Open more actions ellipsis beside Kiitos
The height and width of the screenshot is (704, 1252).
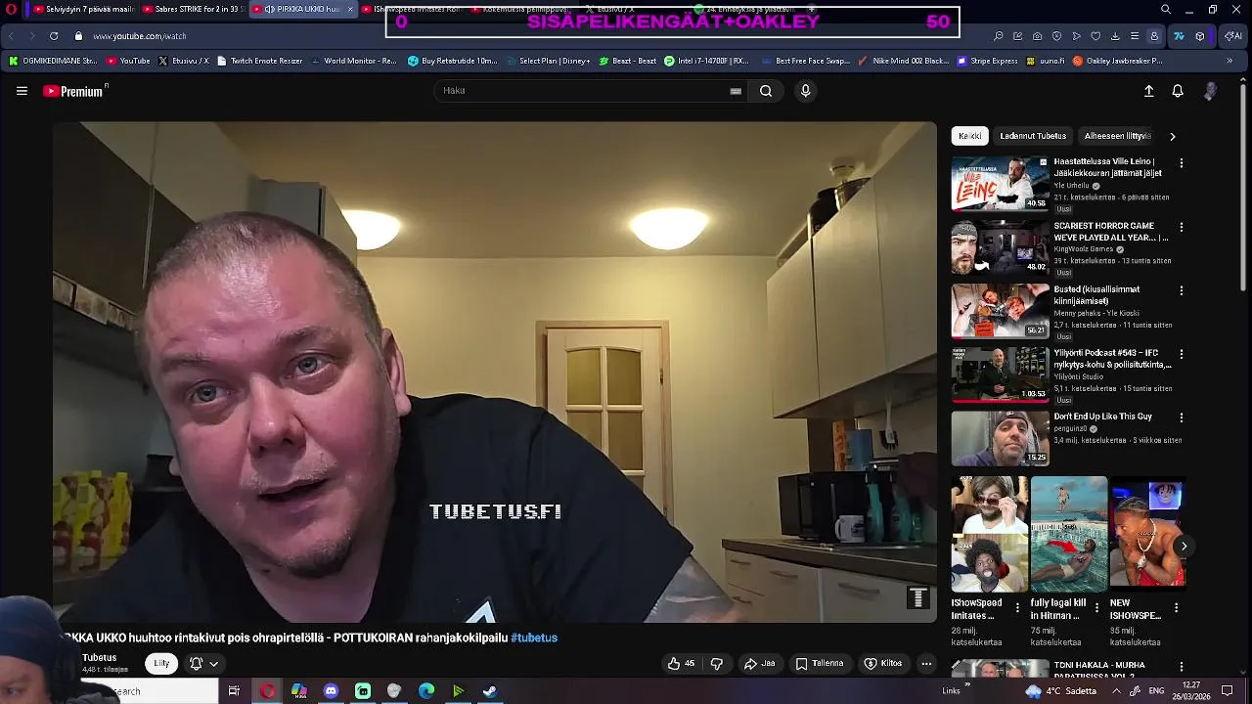click(926, 663)
